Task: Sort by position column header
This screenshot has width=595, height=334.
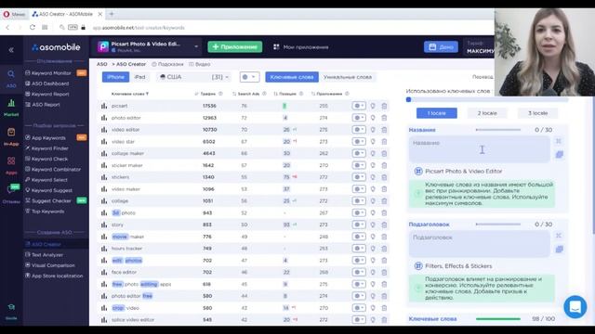Action: tap(288, 94)
